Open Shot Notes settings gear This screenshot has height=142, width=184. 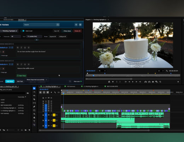[x=80, y=24]
